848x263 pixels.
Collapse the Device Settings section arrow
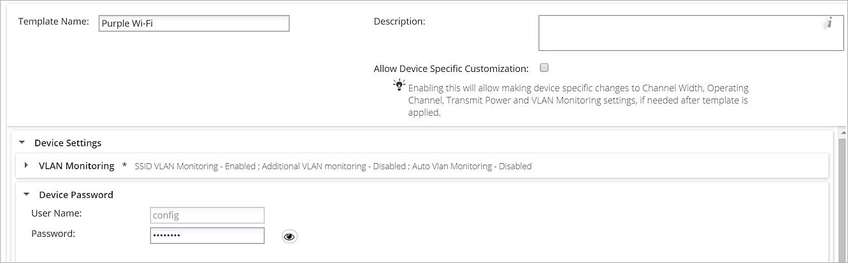click(x=22, y=143)
